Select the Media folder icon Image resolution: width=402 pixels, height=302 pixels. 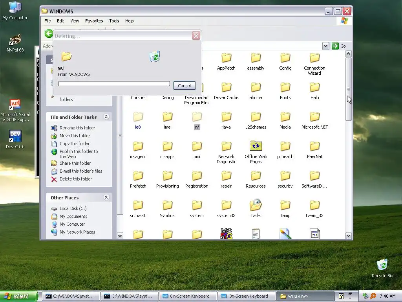(285, 117)
